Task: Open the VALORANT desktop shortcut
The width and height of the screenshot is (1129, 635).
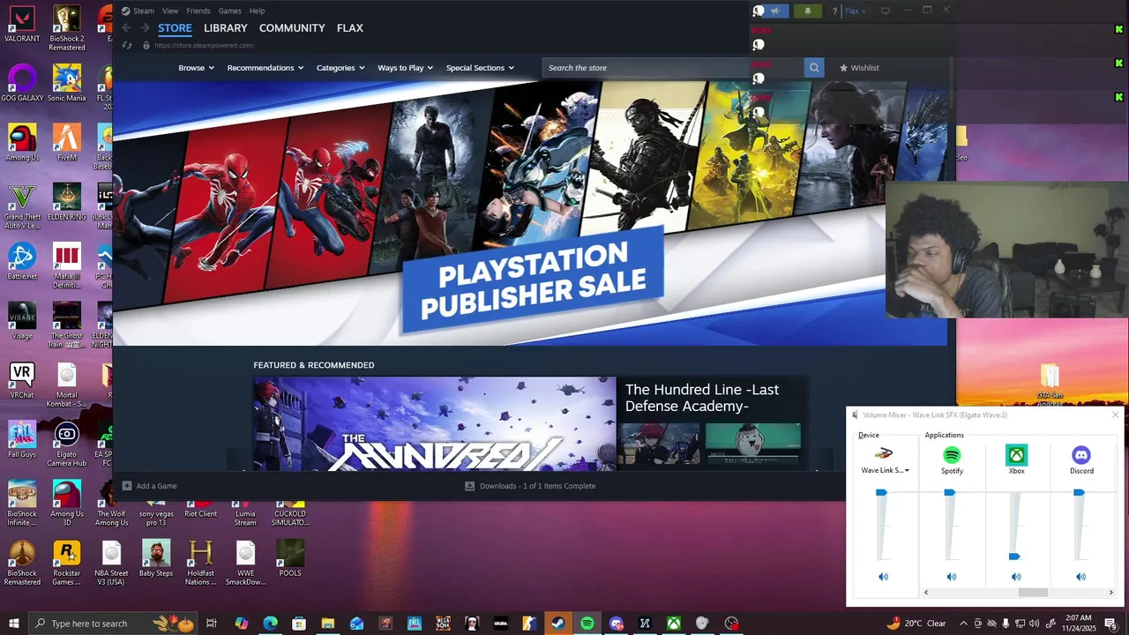Action: [x=22, y=23]
